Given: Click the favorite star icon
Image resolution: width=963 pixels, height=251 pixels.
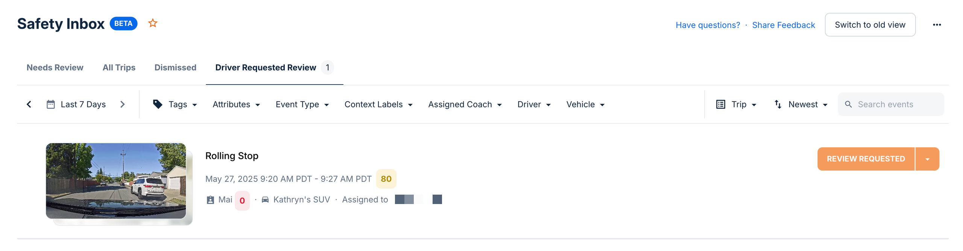Looking at the screenshot, I should pyautogui.click(x=153, y=23).
